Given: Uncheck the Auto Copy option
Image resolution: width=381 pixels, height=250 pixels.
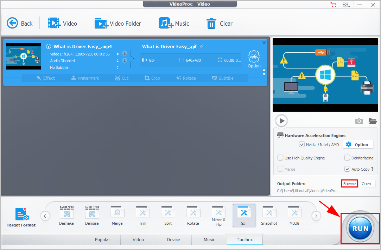Looking at the screenshot, I should tap(348, 169).
